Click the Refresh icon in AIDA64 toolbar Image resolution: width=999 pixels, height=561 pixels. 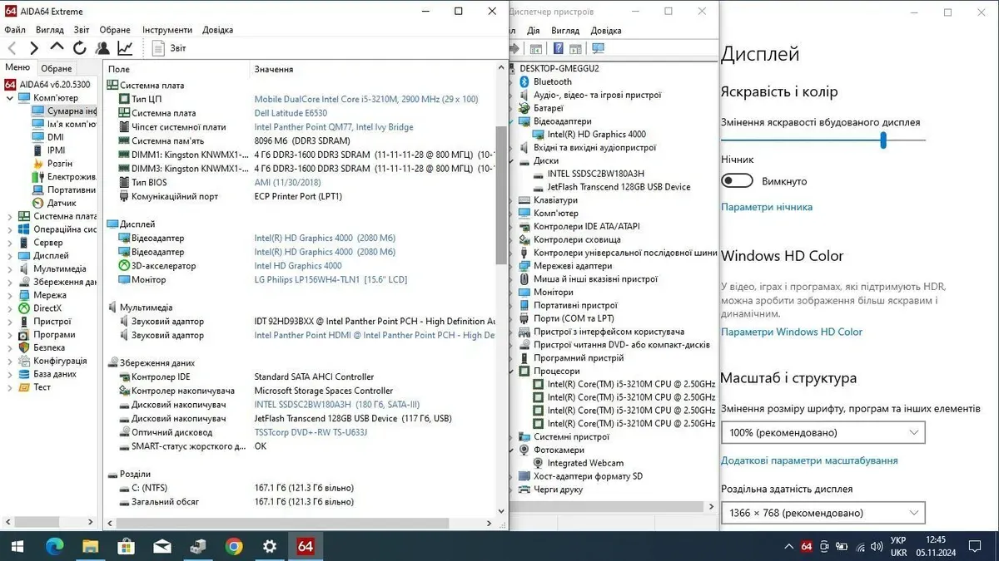pyautogui.click(x=80, y=48)
